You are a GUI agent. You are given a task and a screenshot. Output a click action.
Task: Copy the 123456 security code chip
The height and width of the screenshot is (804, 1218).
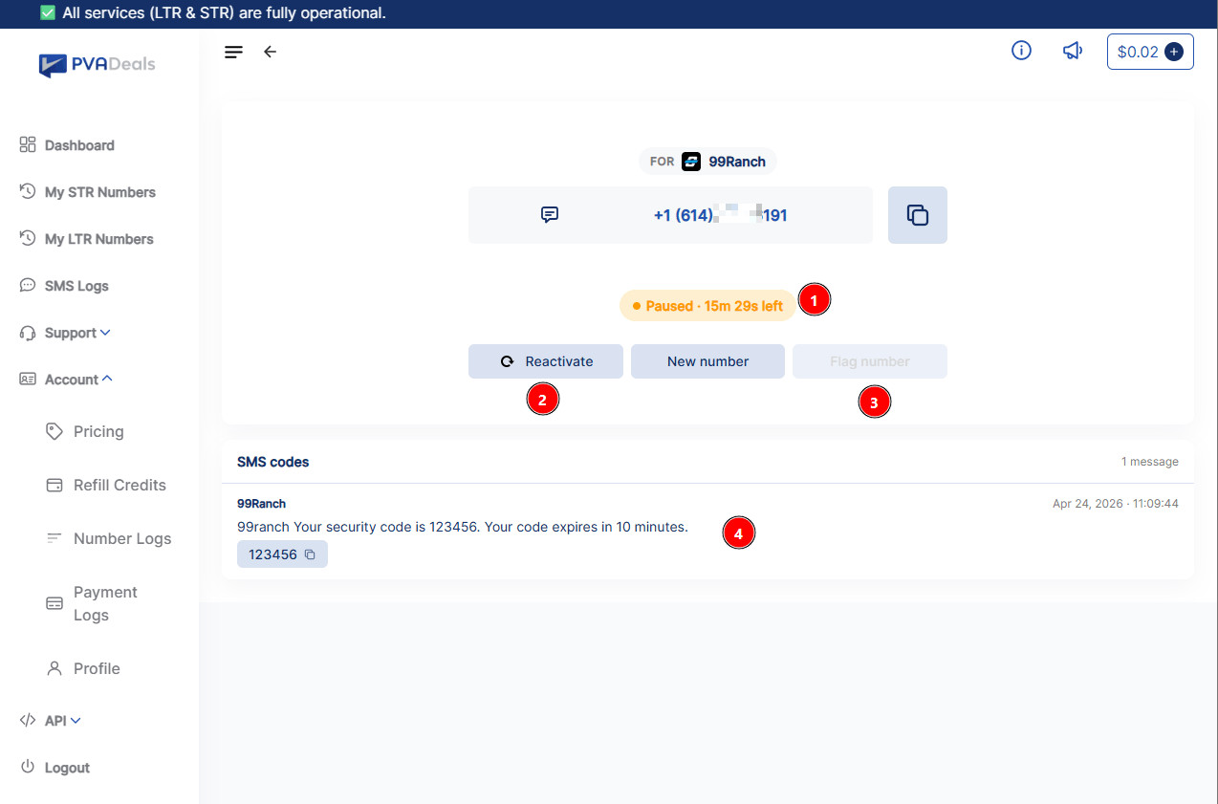click(x=282, y=554)
